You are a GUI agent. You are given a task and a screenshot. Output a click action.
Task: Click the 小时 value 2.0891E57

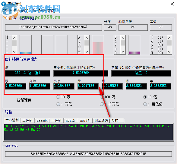tap(64, 86)
